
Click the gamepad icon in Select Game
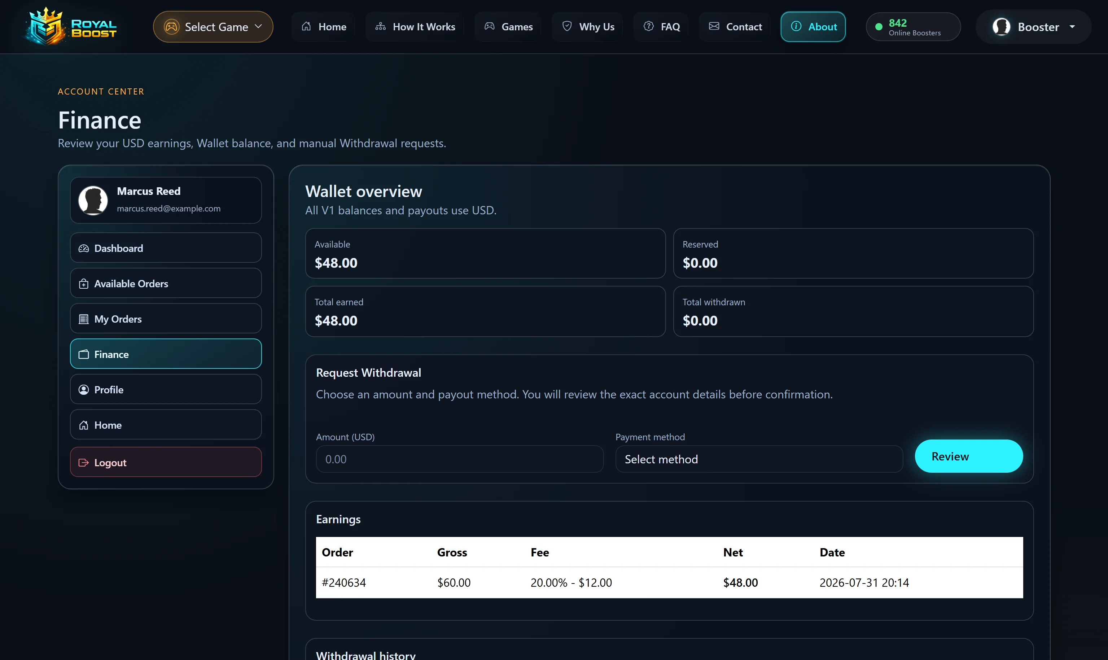click(172, 27)
